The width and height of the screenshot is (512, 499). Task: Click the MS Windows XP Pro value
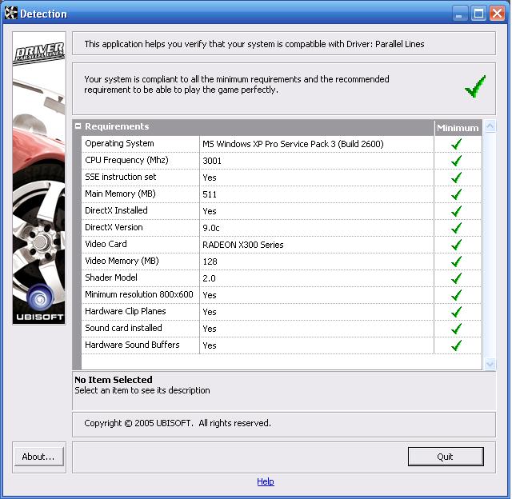tap(293, 144)
